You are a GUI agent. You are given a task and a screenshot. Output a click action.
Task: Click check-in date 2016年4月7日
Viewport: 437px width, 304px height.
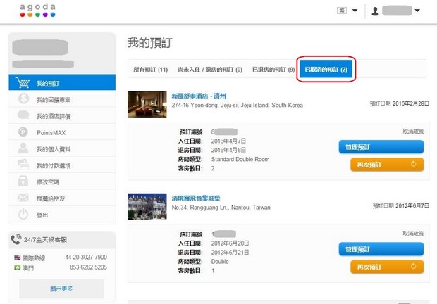coord(228,141)
